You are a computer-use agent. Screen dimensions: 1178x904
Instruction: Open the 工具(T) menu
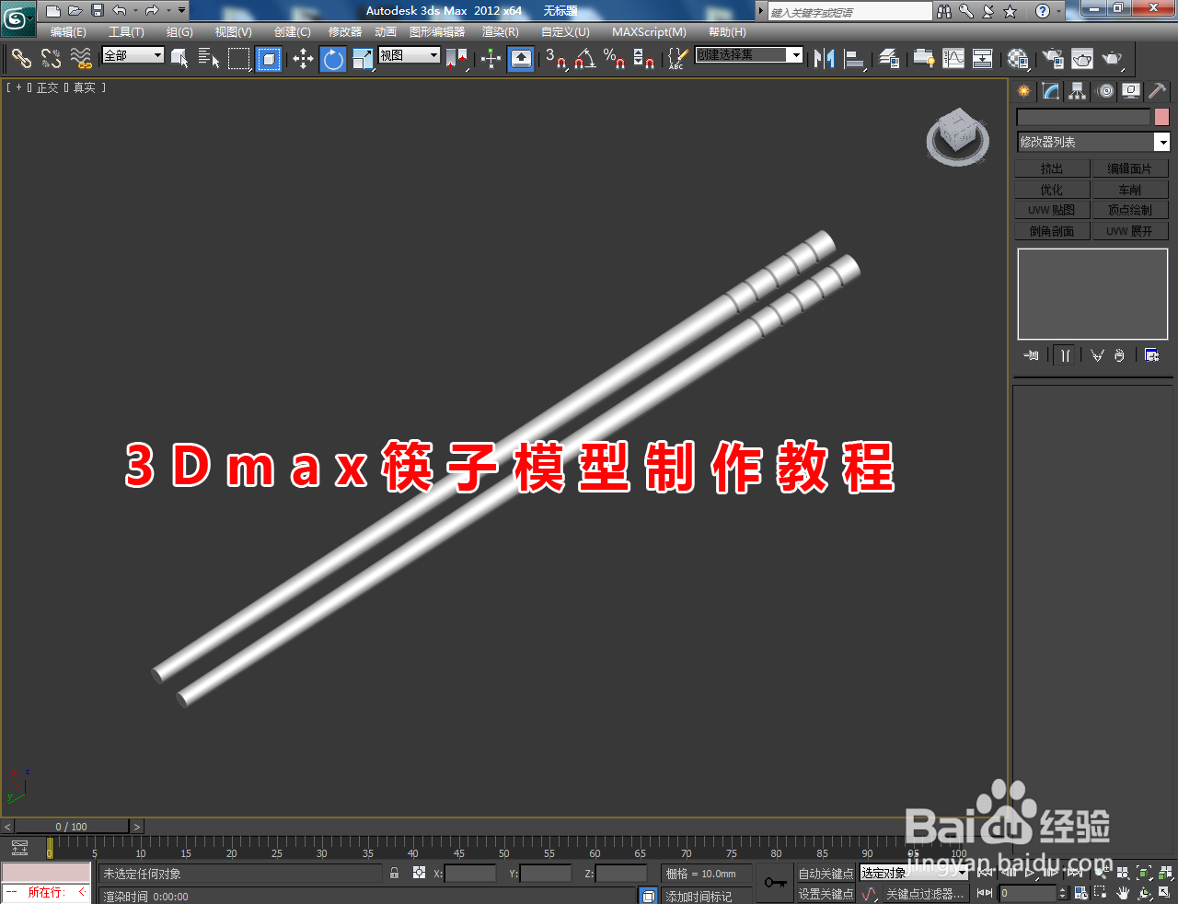tap(126, 32)
